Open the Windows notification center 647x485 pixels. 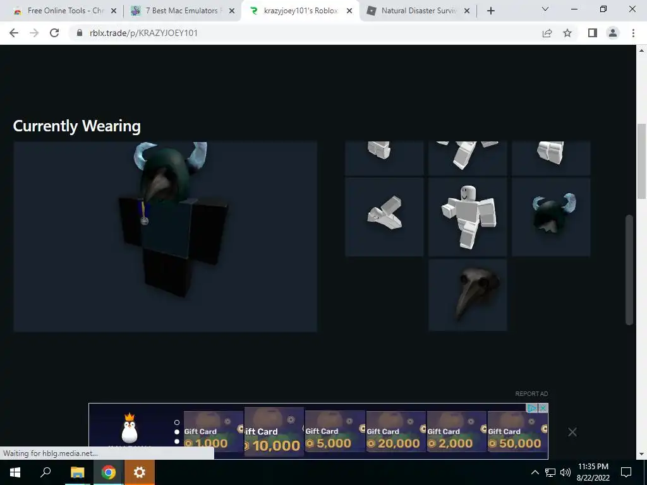626,472
